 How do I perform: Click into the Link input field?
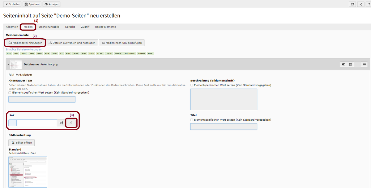click(x=36, y=123)
